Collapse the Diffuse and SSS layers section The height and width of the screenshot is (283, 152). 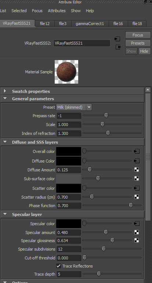[5, 142]
